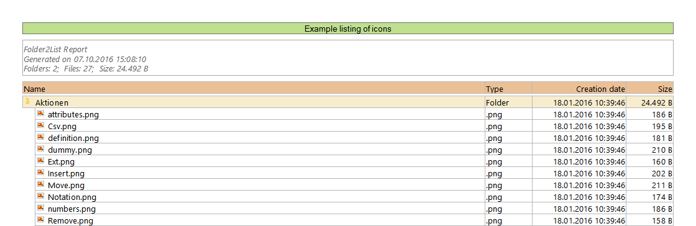Click the image icon beside definition.png
This screenshot has height=226, width=696.
tap(40, 137)
